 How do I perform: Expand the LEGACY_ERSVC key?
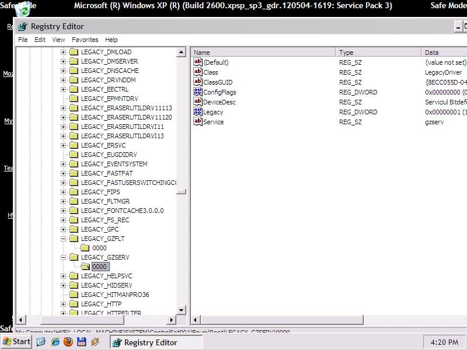click(x=63, y=145)
